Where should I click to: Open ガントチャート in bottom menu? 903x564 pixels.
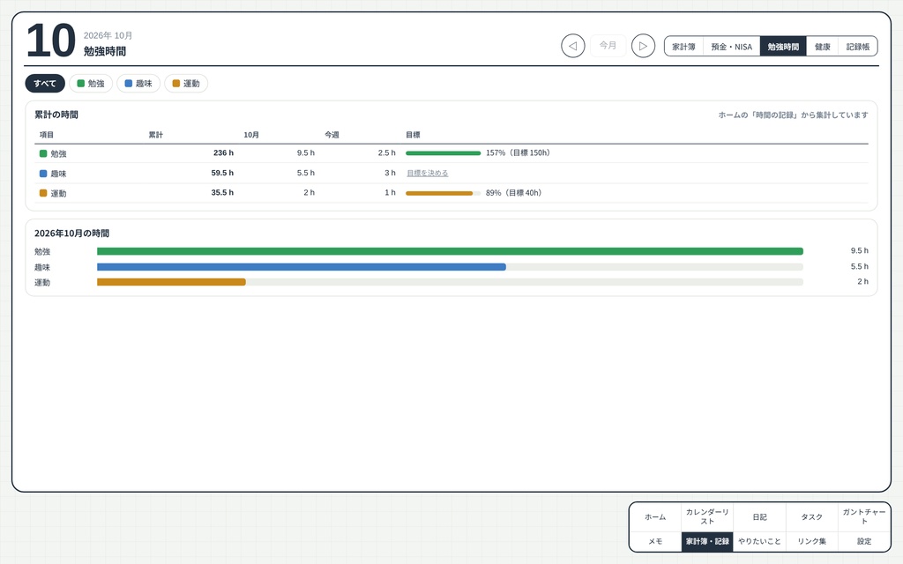(x=864, y=516)
